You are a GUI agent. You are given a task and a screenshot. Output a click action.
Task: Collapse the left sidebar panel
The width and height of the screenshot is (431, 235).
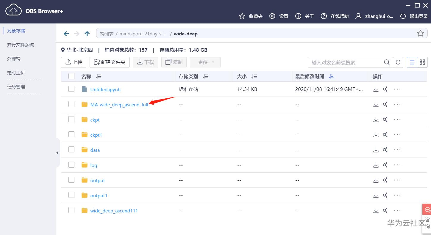coord(57,153)
